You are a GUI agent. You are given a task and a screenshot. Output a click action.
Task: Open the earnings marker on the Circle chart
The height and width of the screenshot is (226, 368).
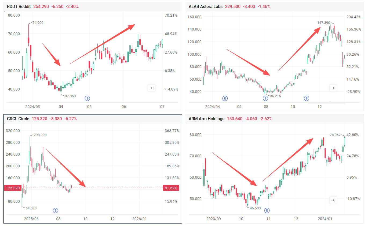[x=56, y=210]
